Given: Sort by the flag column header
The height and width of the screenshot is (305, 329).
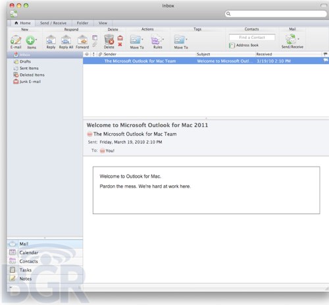Looking at the screenshot, I should coord(325,54).
